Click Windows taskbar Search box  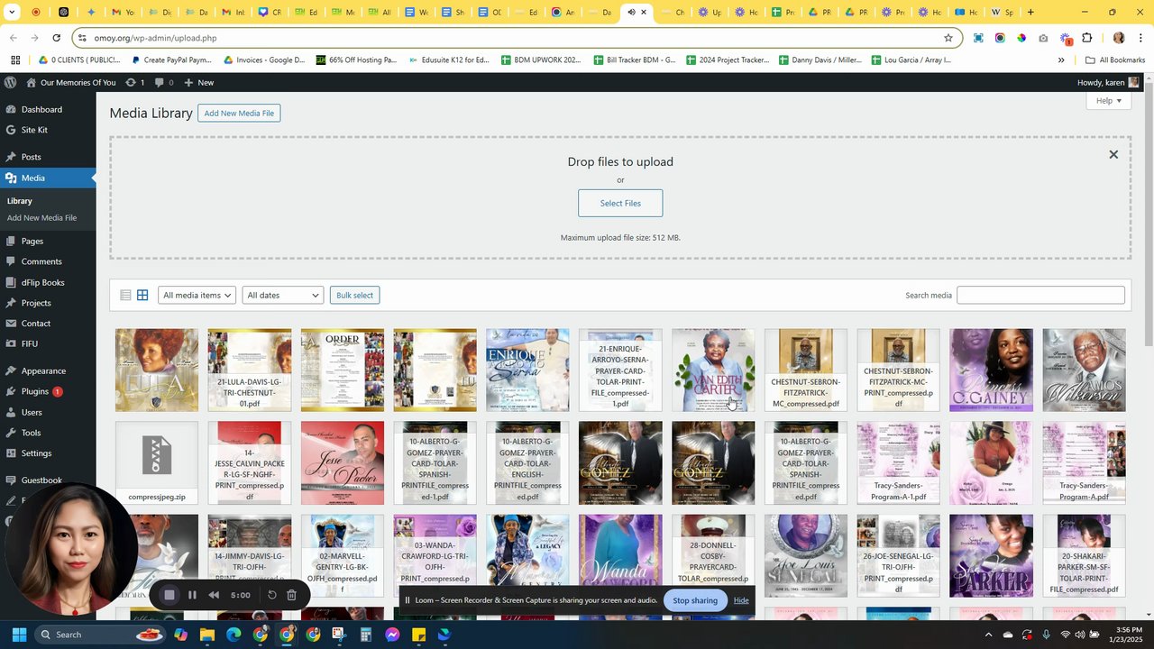(102, 635)
